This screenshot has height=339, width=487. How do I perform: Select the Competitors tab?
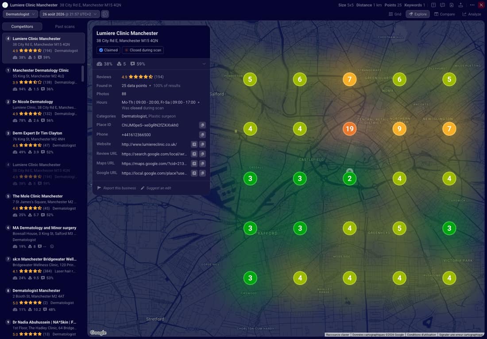point(22,27)
